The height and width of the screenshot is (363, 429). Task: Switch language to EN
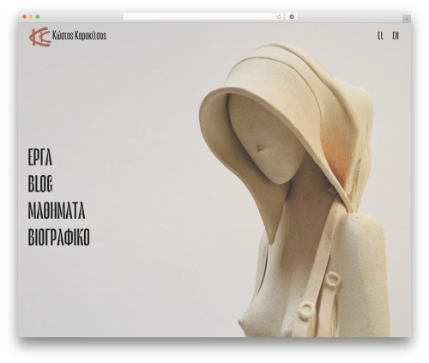(x=396, y=36)
